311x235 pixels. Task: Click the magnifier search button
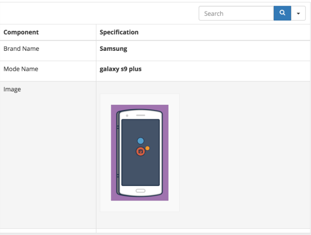(282, 13)
